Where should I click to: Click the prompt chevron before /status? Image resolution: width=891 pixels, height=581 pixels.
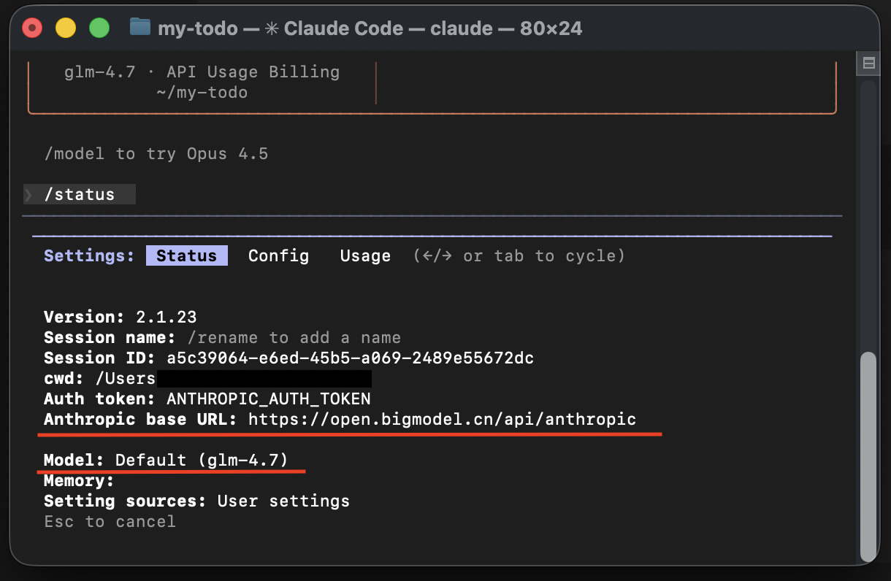[28, 195]
